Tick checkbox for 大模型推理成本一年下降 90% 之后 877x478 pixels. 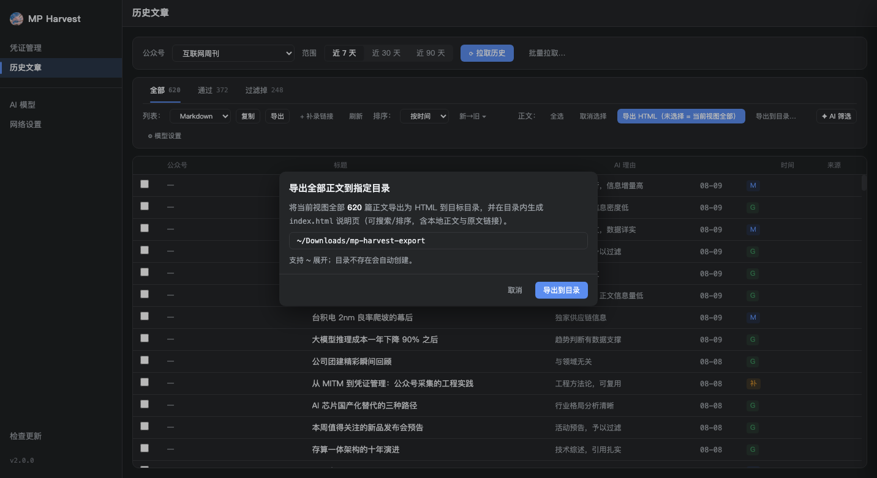click(x=145, y=338)
